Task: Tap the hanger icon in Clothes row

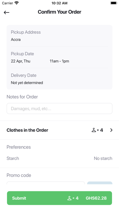Action: (x=94, y=130)
